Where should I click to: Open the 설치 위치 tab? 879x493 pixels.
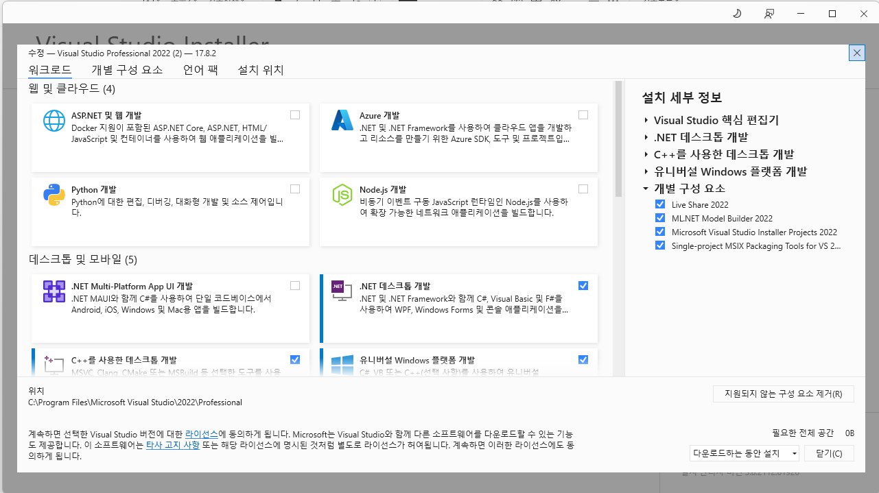pos(261,70)
